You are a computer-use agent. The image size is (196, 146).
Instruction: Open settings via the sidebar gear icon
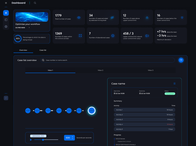pos(6,27)
